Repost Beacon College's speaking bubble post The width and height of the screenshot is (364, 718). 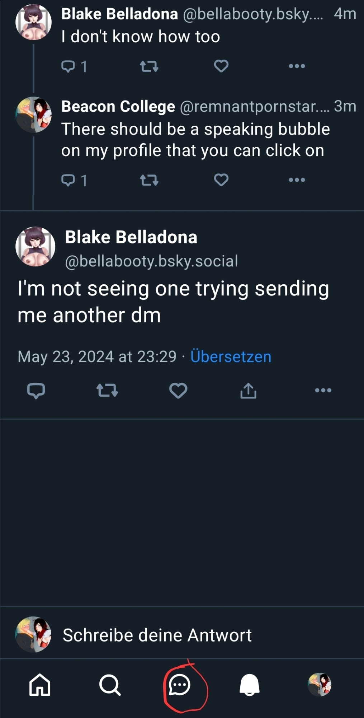[x=149, y=180]
